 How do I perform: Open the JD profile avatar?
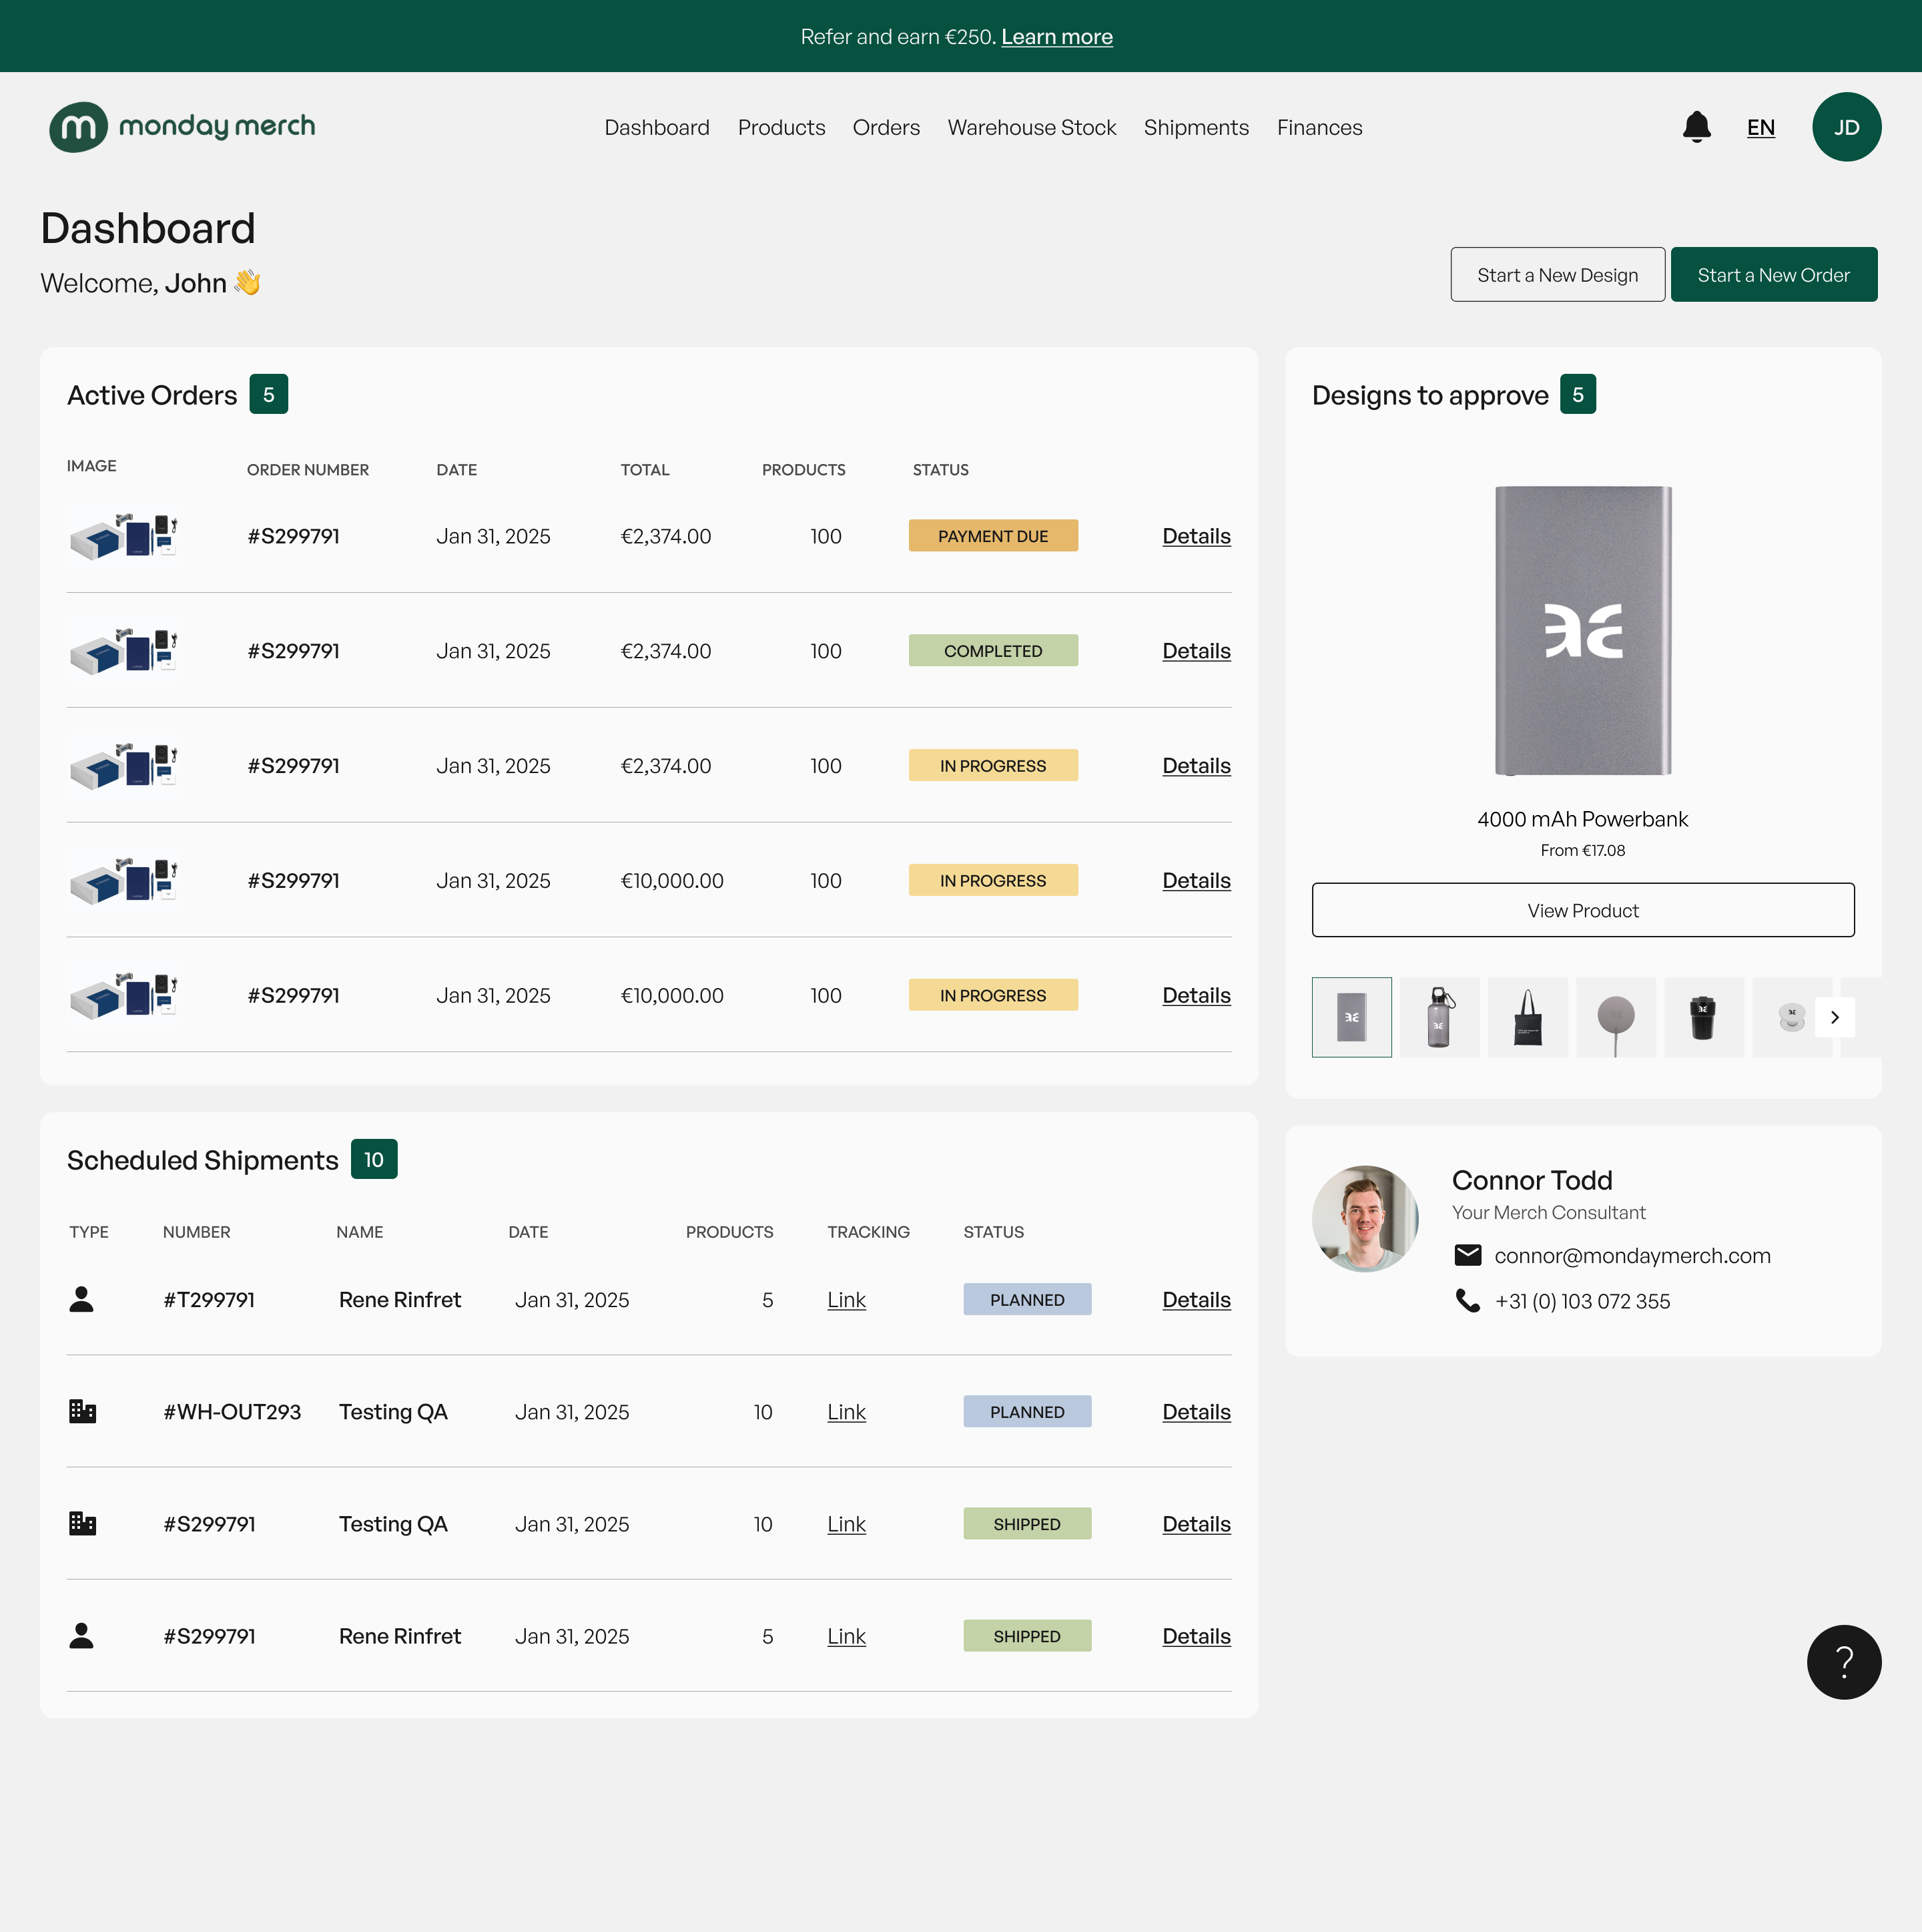tap(1846, 127)
